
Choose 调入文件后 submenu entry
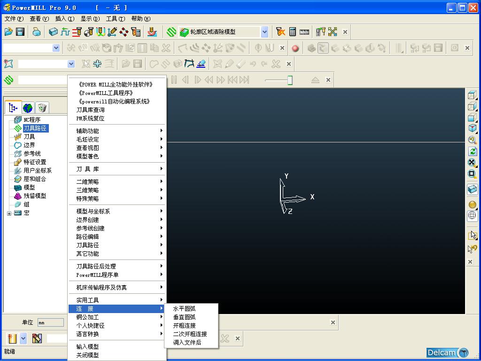(x=191, y=343)
